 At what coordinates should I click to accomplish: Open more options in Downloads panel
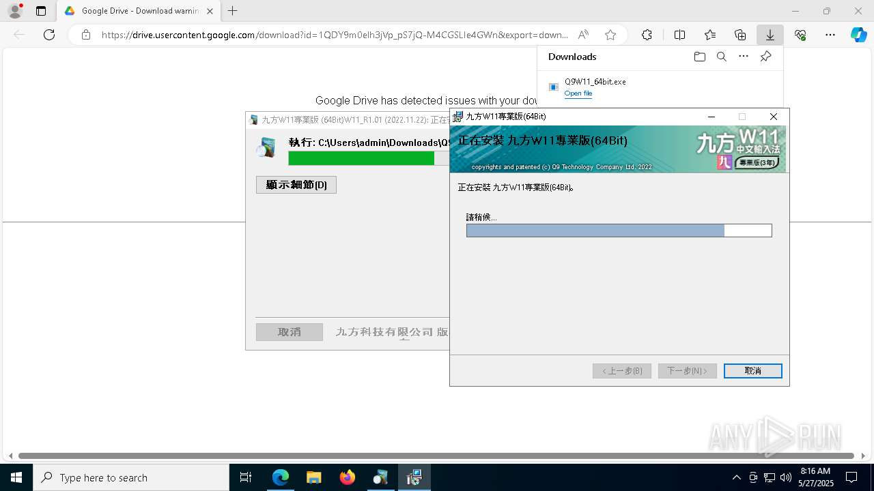(x=744, y=57)
